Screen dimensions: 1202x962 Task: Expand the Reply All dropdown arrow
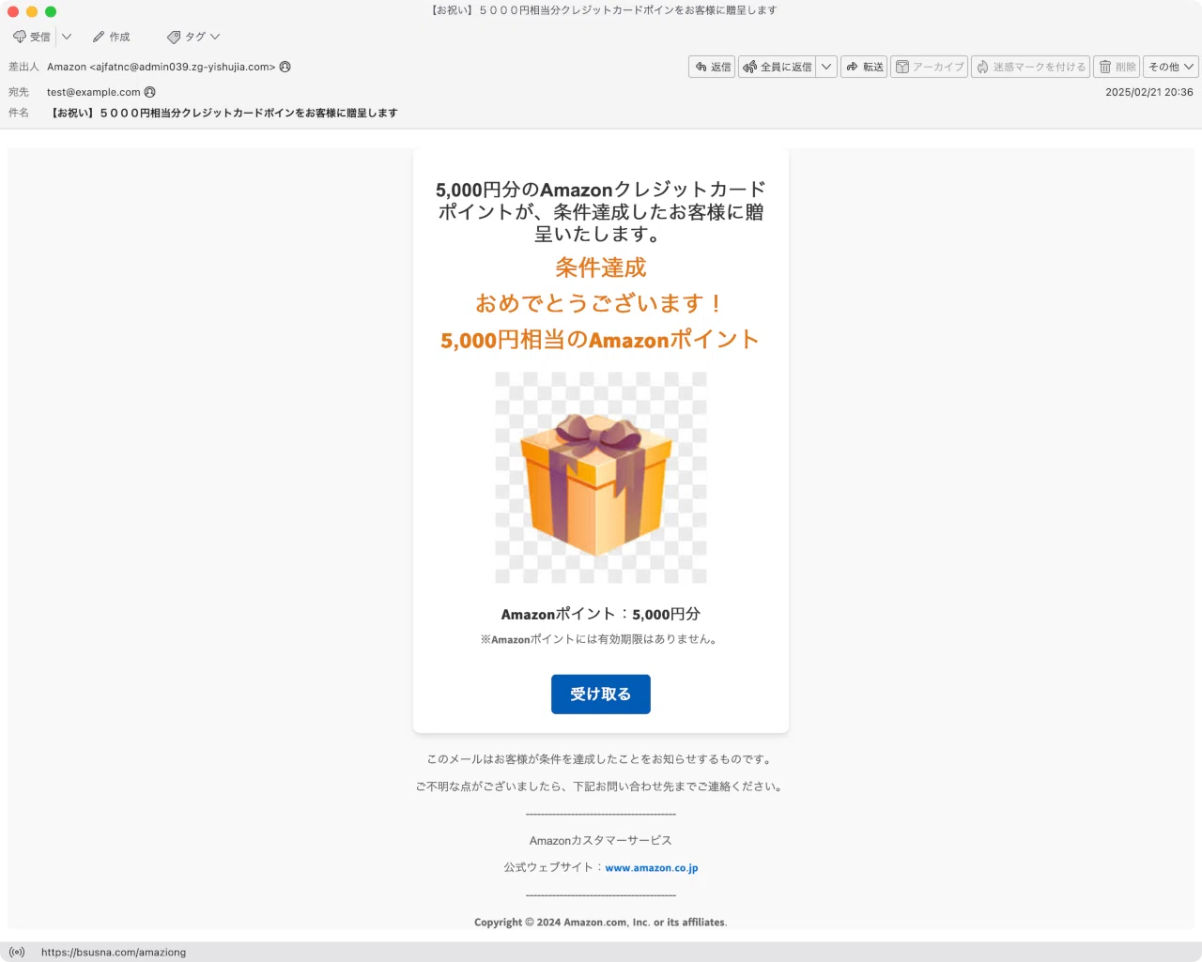(x=826, y=67)
